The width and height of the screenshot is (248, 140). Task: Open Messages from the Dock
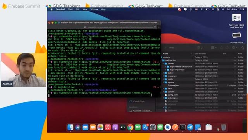[160, 127]
